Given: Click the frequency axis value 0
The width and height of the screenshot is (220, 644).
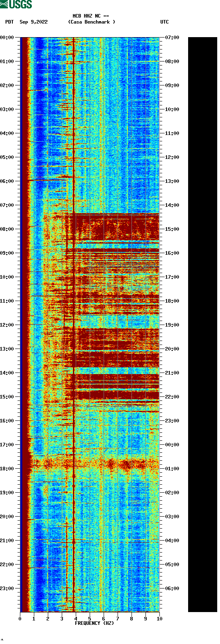Looking at the screenshot, I should [20, 619].
